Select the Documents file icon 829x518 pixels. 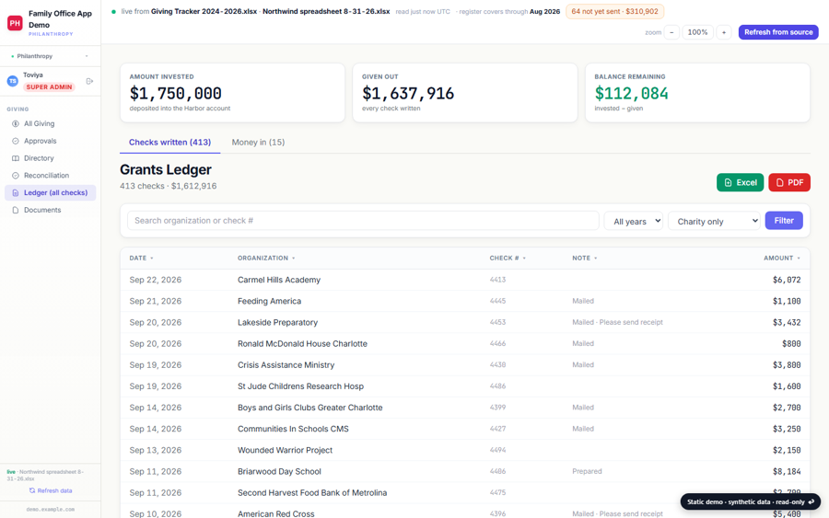16,210
